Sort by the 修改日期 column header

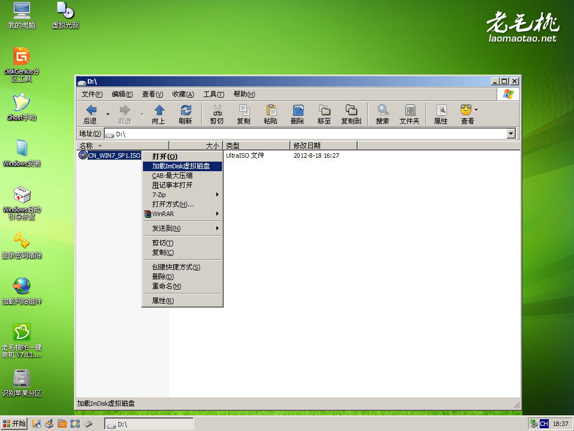click(324, 145)
